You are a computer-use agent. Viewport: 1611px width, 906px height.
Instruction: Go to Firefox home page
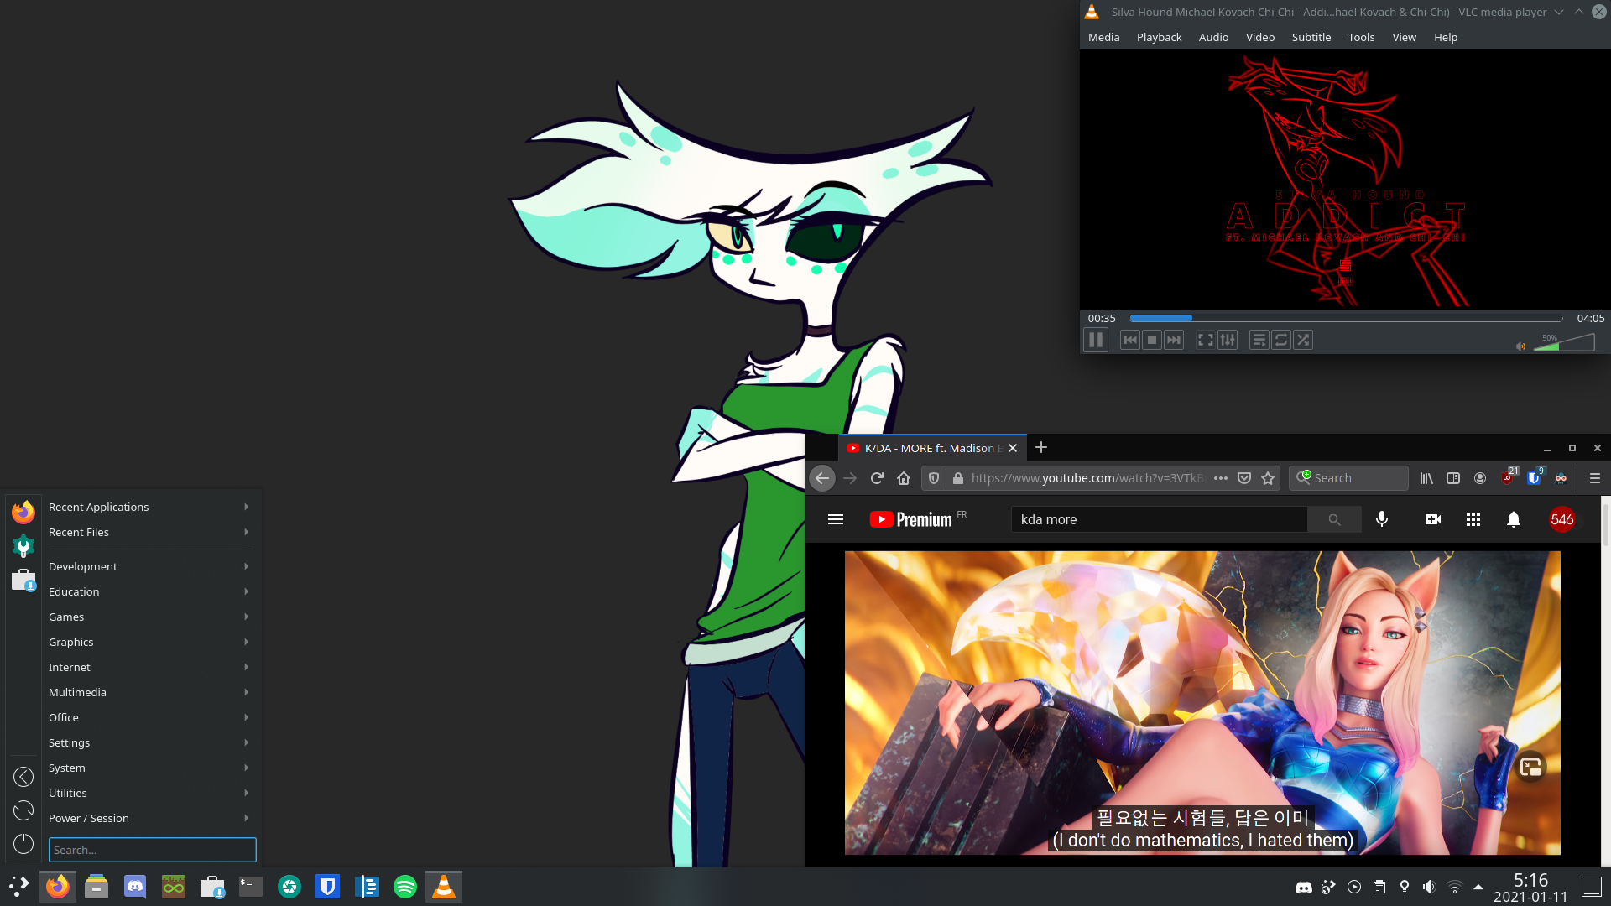(x=904, y=478)
